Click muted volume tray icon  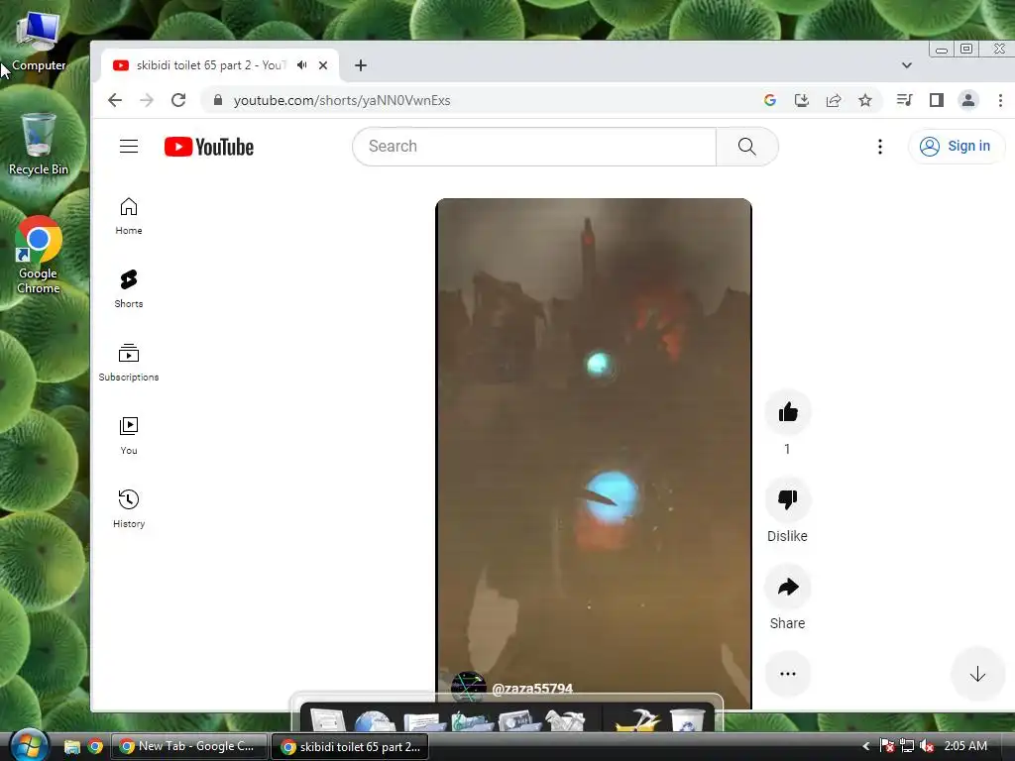coord(927,746)
